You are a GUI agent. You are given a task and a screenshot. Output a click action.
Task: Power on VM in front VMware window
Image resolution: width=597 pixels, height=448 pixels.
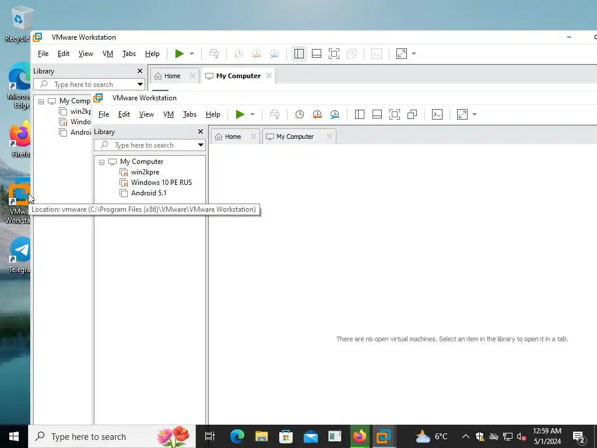click(240, 114)
